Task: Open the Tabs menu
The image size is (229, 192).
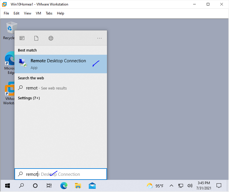Action: (49, 13)
